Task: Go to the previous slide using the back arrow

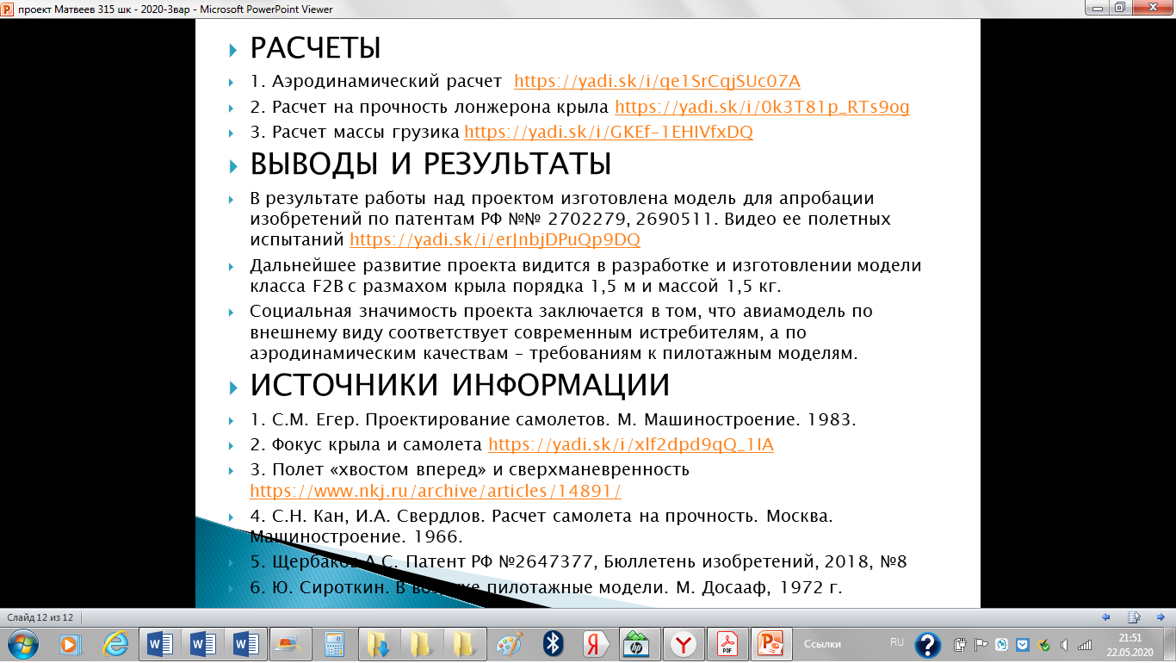Action: click(x=1106, y=617)
